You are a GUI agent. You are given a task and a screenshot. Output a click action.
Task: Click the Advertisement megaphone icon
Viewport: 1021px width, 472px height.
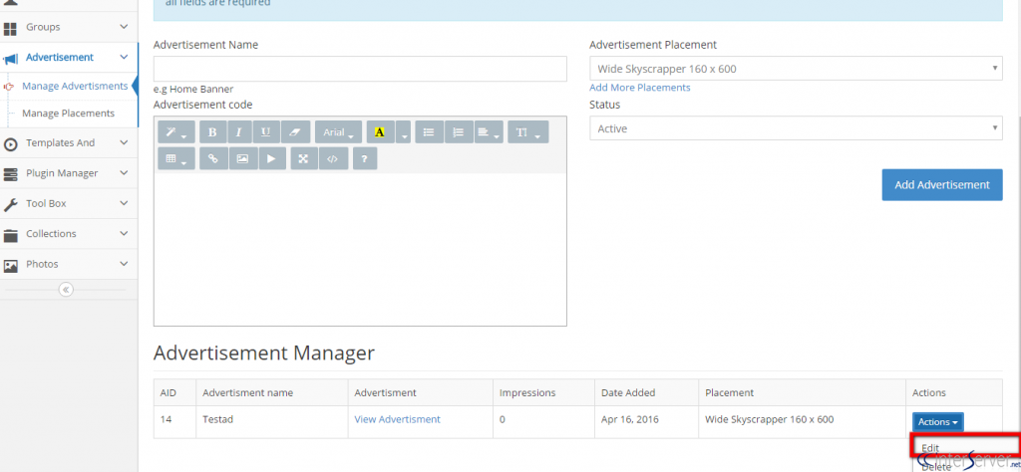point(10,59)
